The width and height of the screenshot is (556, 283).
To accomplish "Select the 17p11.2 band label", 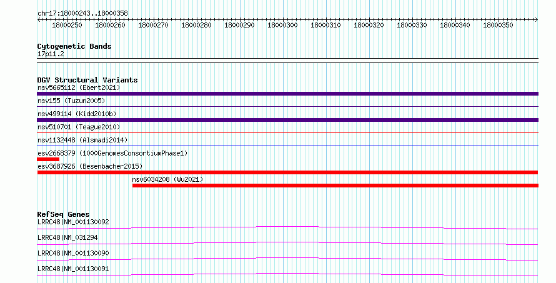I will click(x=51, y=54).
